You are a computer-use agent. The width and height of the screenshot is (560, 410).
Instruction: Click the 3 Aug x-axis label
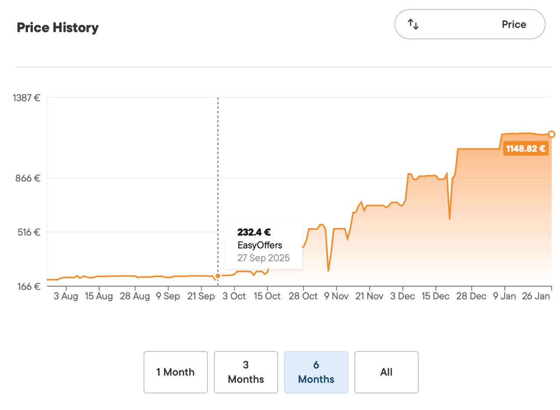66,296
